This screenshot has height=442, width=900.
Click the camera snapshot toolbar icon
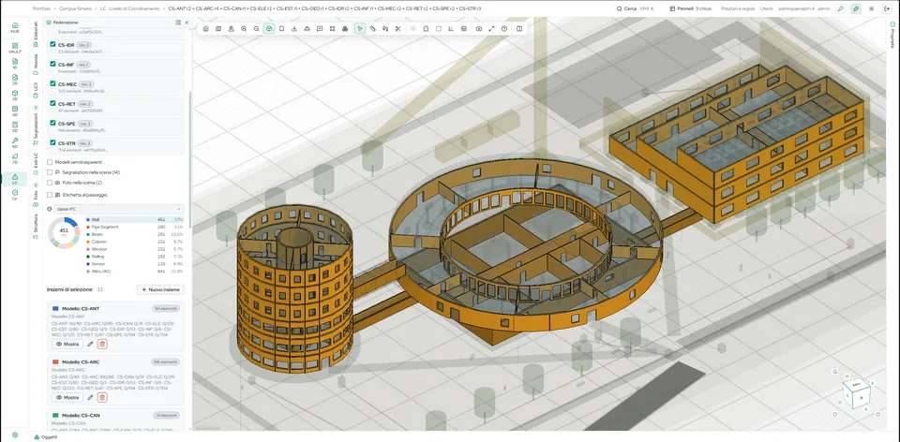point(479,29)
